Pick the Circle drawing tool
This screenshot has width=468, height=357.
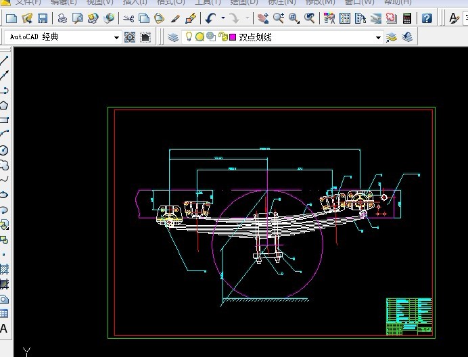pyautogui.click(x=4, y=150)
